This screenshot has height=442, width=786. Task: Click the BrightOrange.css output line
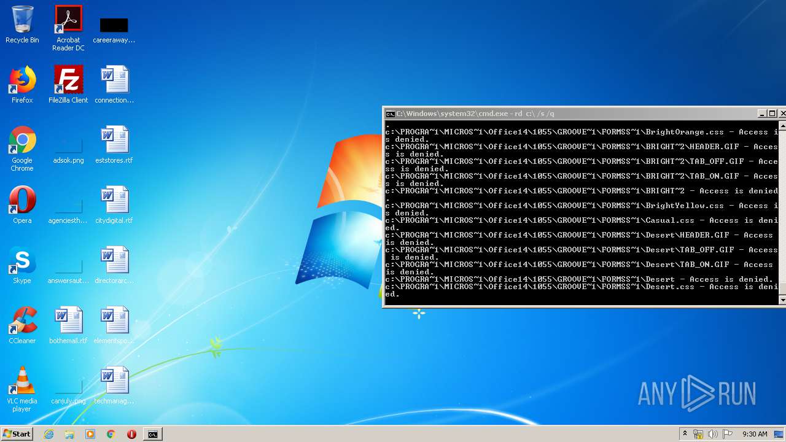(582, 136)
